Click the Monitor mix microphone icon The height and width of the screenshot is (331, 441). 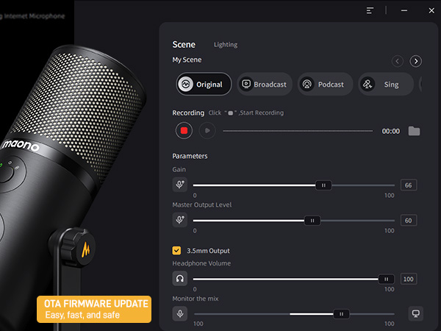(180, 313)
